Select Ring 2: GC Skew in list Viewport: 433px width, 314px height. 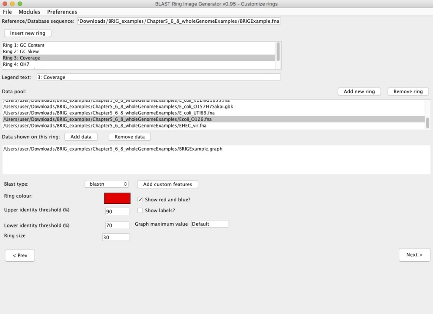coord(139,51)
